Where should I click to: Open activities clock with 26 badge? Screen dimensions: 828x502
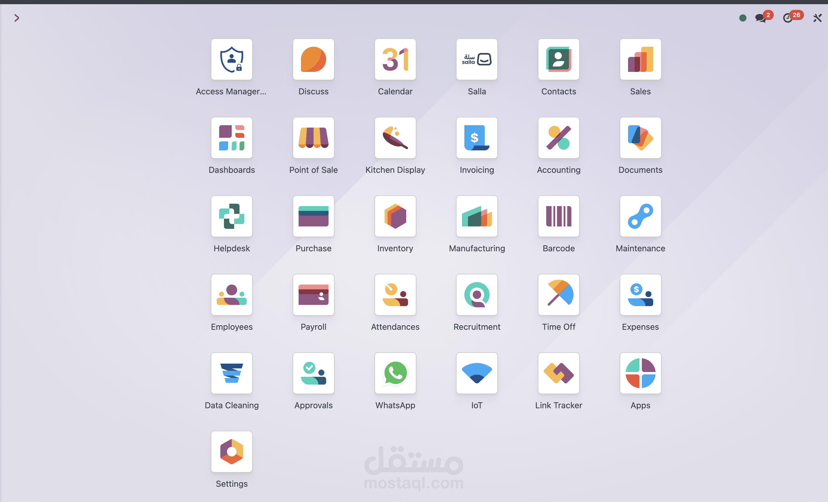point(788,18)
